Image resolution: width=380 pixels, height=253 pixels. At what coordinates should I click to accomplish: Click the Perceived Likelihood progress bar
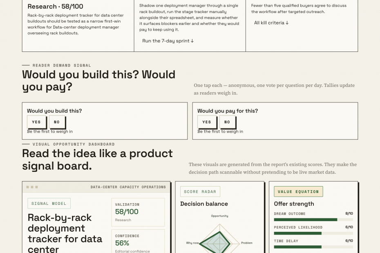point(313,233)
